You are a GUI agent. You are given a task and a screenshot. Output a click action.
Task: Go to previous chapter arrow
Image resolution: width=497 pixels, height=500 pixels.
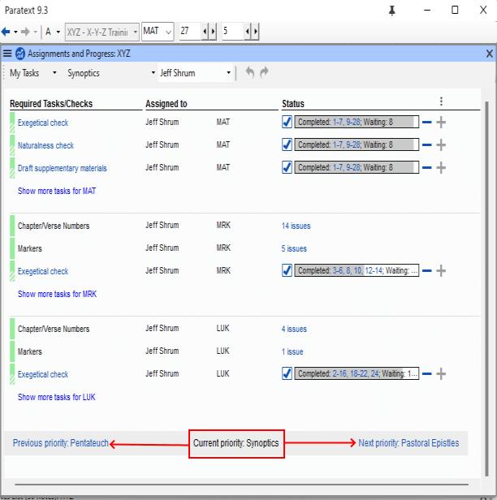pyautogui.click(x=205, y=32)
